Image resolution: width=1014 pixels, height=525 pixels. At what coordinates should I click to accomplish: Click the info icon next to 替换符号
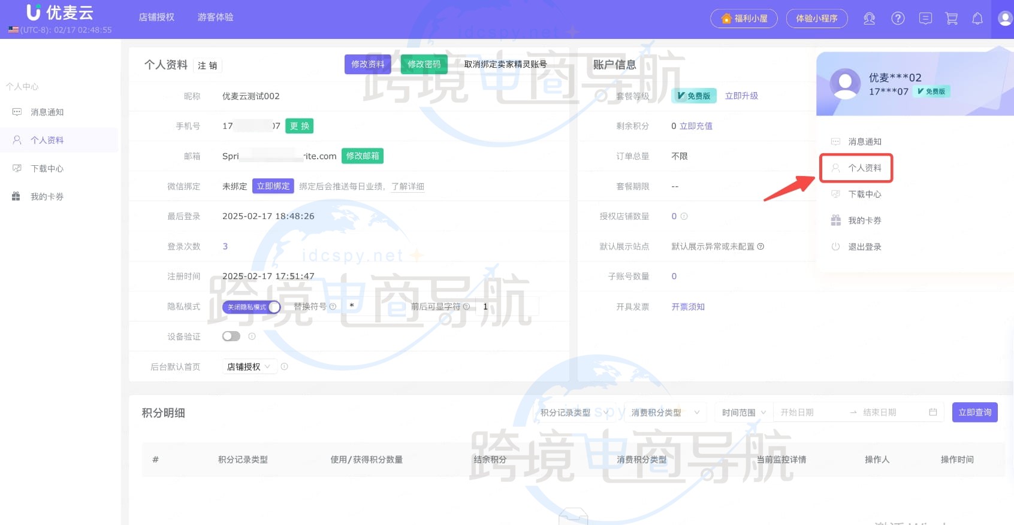pyautogui.click(x=333, y=306)
